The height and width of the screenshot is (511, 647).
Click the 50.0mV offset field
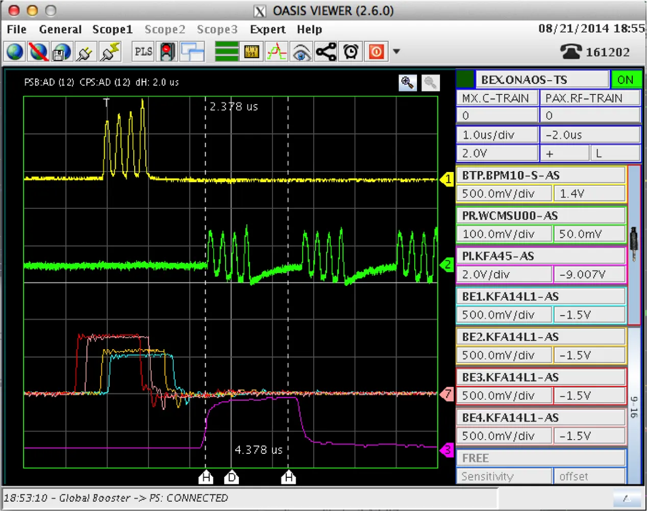(589, 234)
